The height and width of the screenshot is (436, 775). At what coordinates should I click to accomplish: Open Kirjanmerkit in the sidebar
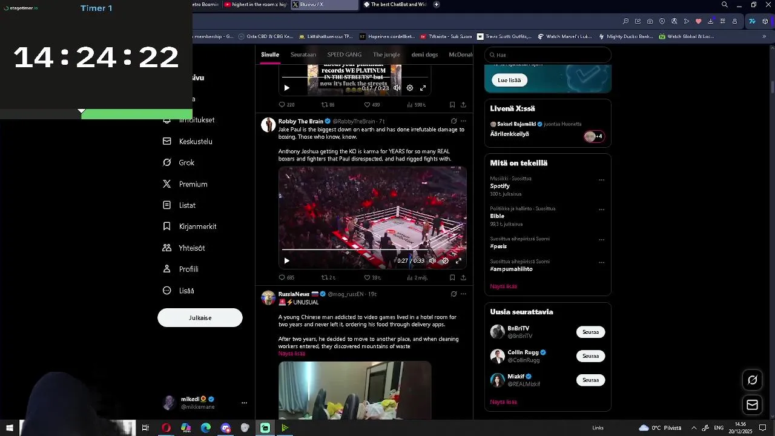190,226
